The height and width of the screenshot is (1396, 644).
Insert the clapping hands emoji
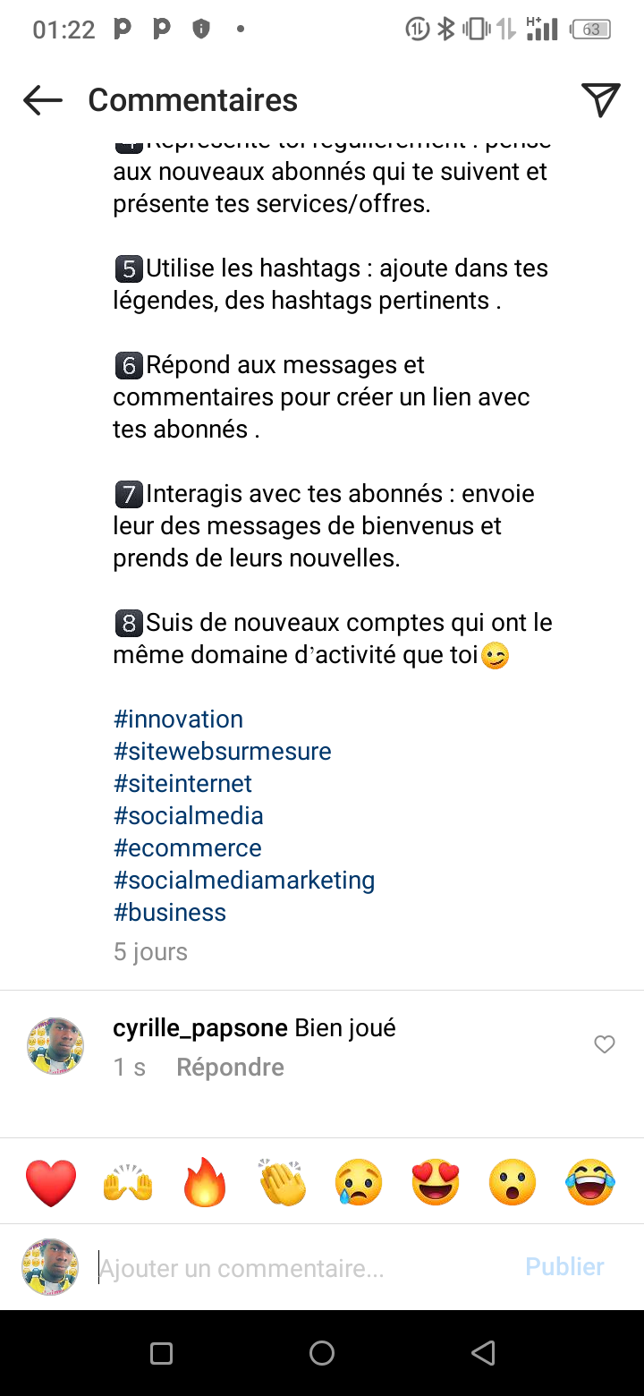coord(282,1182)
